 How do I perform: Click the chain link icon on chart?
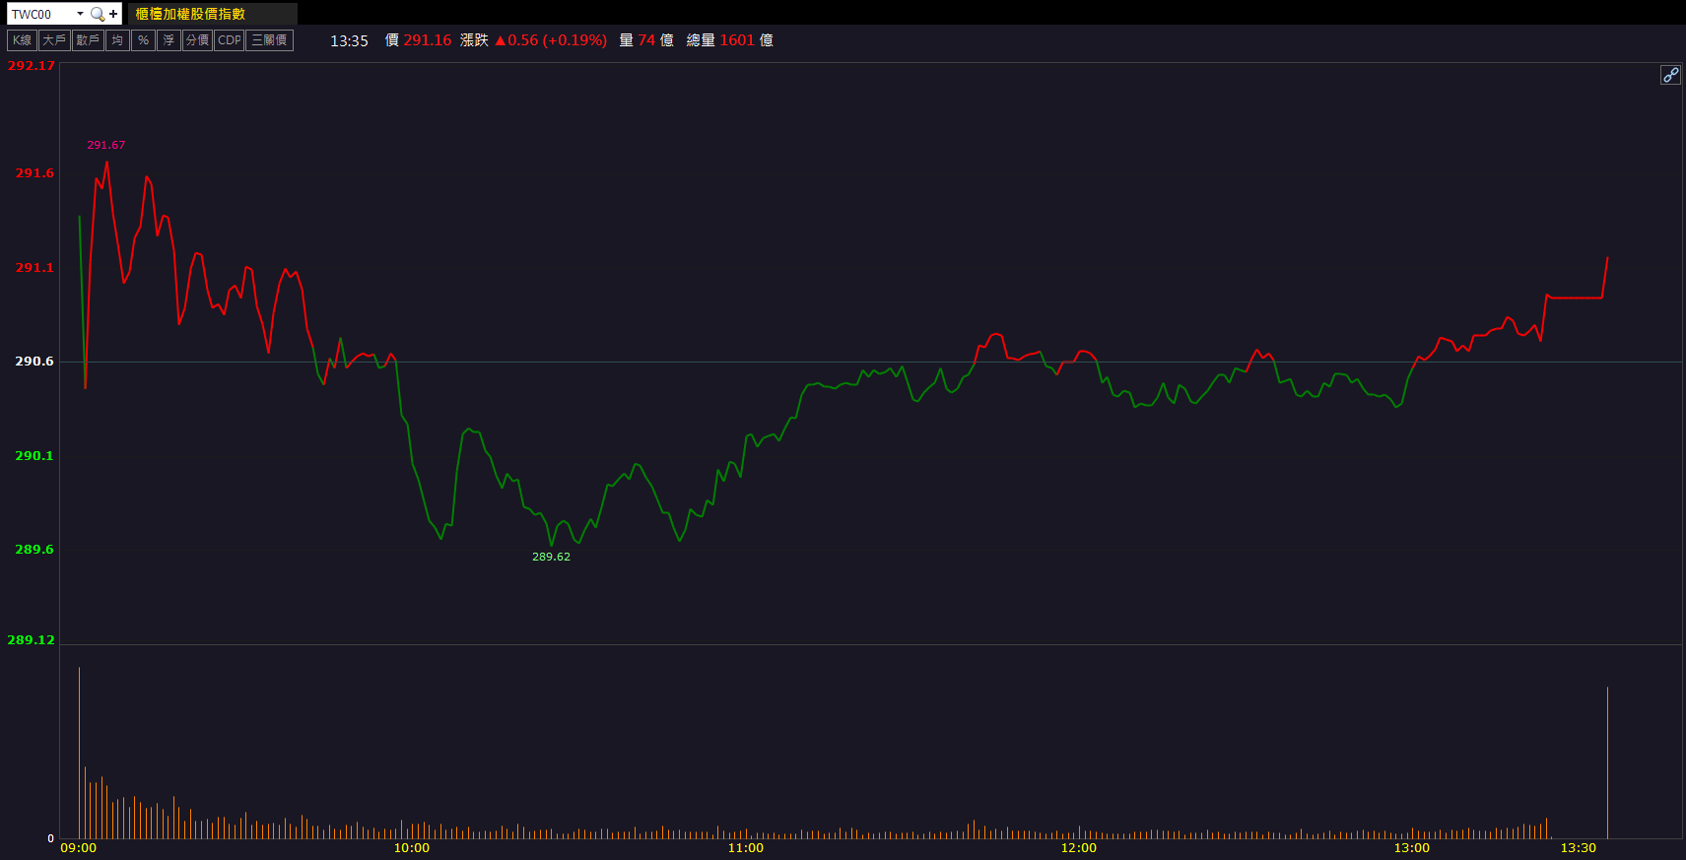(x=1670, y=75)
